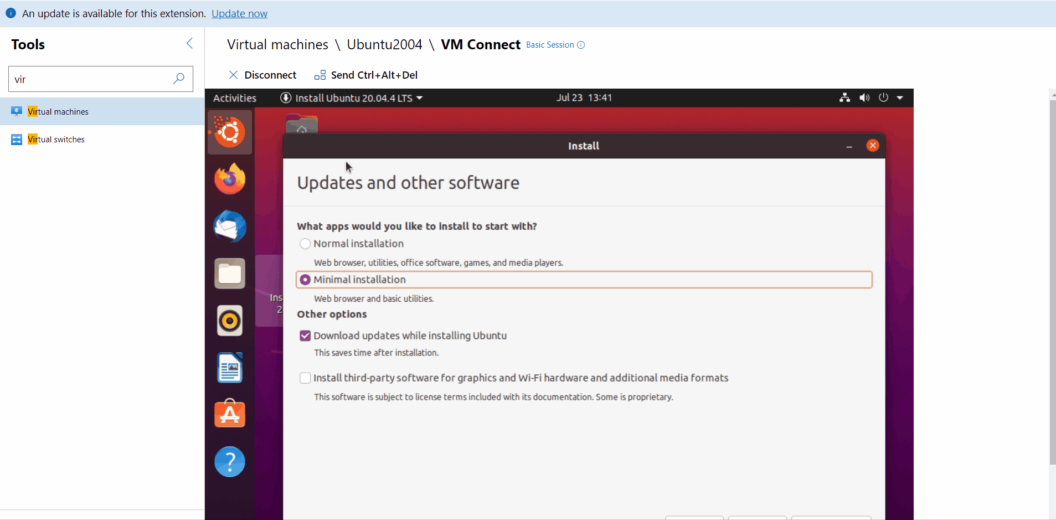The image size is (1056, 520).
Task: Click the Home folder desktop icon
Action: (302, 124)
